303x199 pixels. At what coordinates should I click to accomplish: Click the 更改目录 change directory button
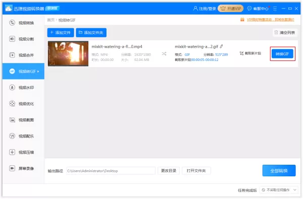point(169,171)
